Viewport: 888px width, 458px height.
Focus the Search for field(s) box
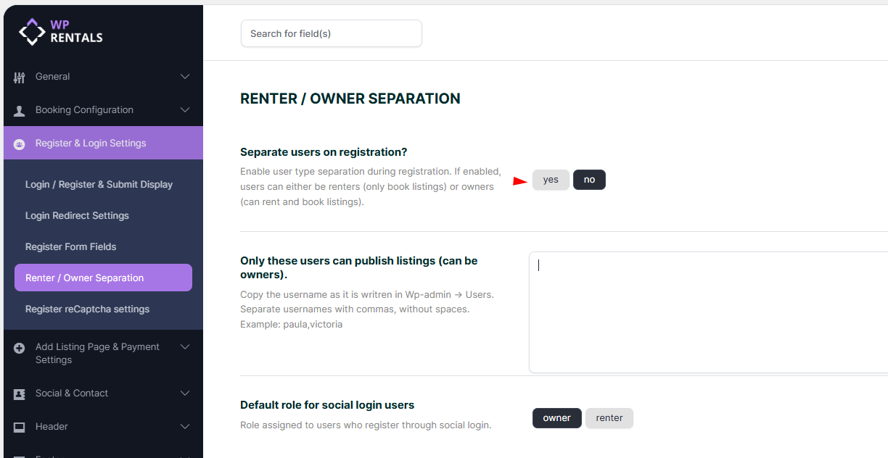(x=331, y=33)
